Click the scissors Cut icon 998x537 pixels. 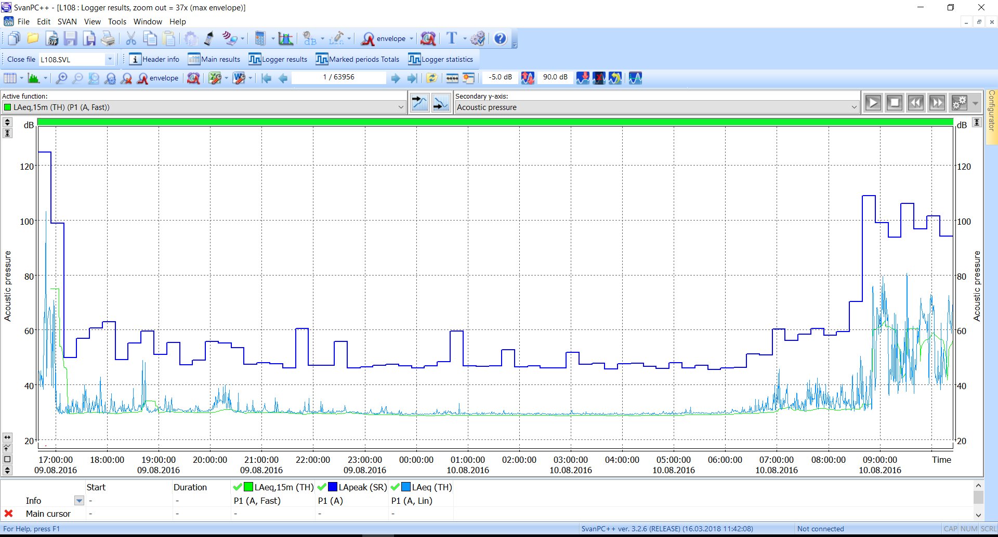tap(131, 39)
